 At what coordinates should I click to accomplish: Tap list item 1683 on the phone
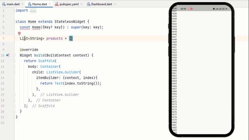click(174, 130)
